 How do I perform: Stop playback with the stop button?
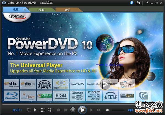click(x=73, y=110)
